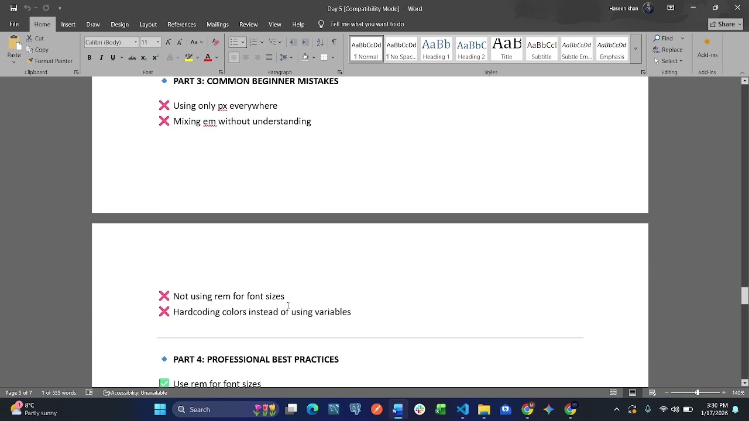
Task: Open the File menu
Action: (x=14, y=24)
